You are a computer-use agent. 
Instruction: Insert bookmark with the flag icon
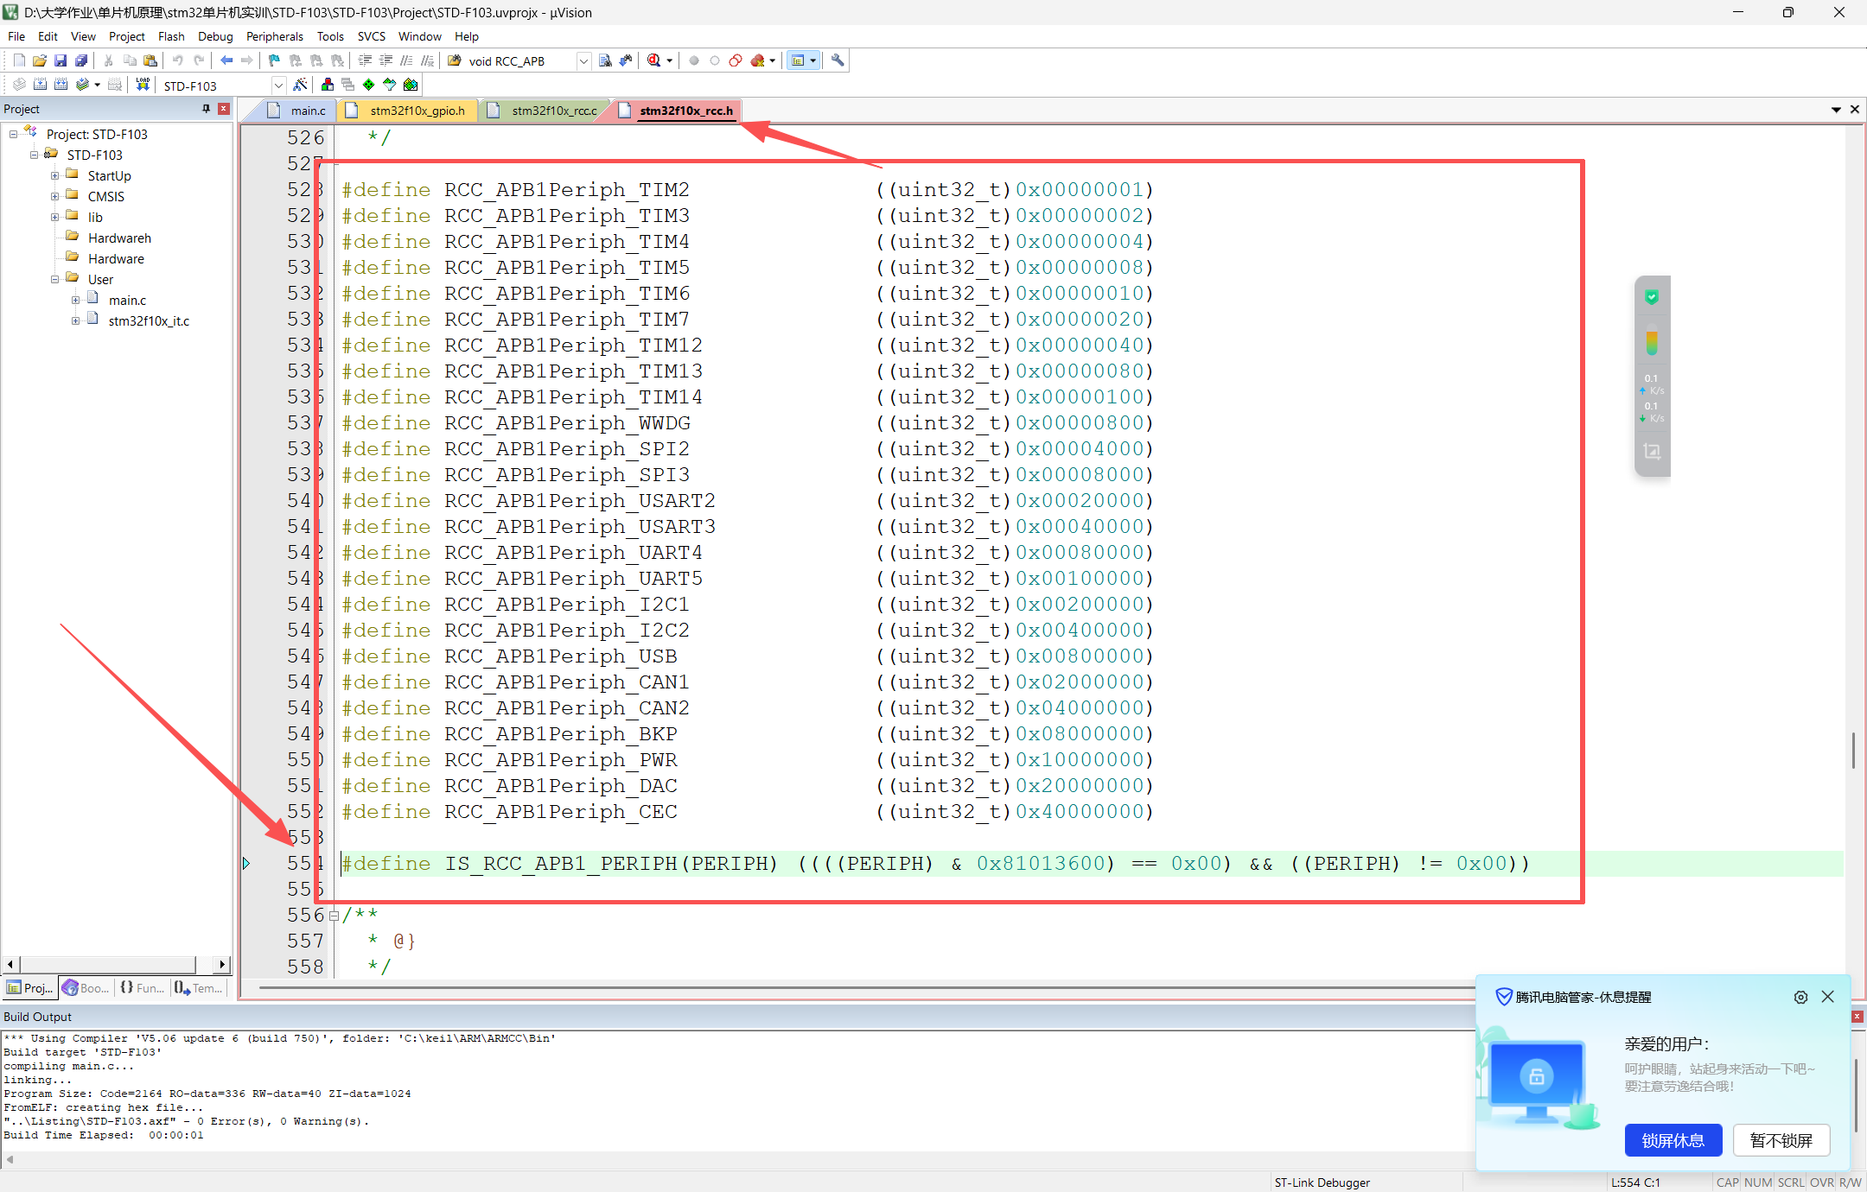tap(274, 60)
